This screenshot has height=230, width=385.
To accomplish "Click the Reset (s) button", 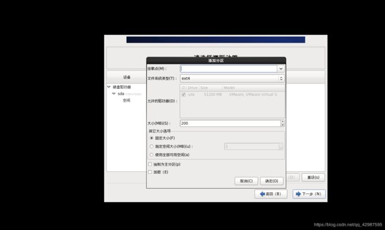I will [313, 177].
